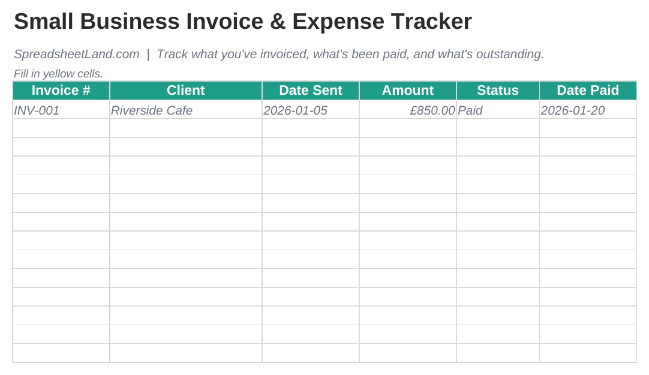The height and width of the screenshot is (375, 649).
Task: Click the Invoice # column header
Action: pyautogui.click(x=61, y=90)
